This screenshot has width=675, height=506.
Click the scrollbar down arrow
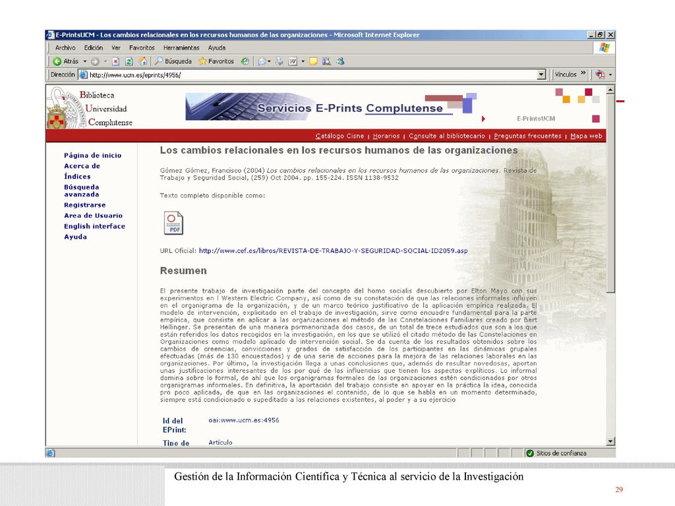610,441
